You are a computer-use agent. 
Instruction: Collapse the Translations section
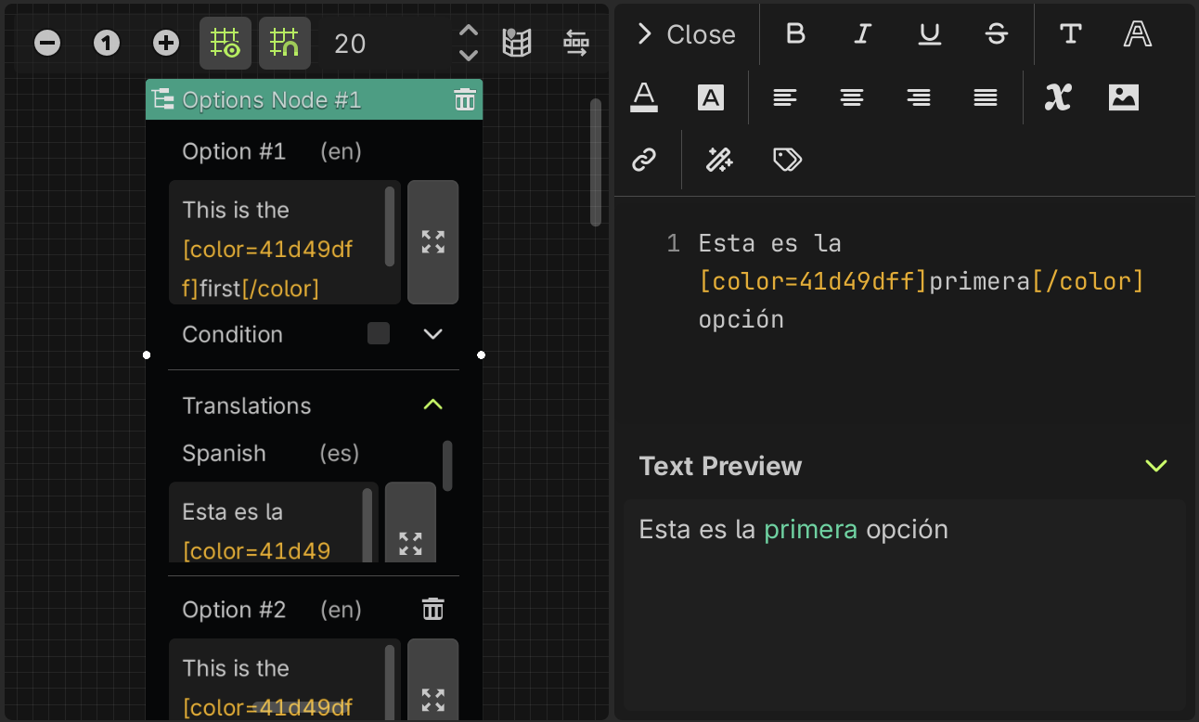click(x=433, y=405)
